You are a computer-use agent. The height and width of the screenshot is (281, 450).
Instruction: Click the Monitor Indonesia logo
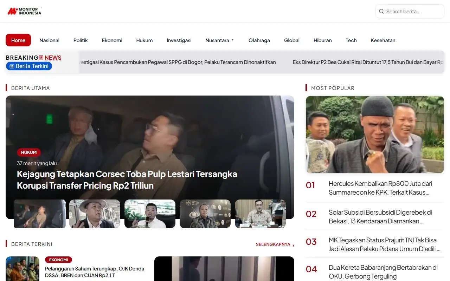[25, 11]
